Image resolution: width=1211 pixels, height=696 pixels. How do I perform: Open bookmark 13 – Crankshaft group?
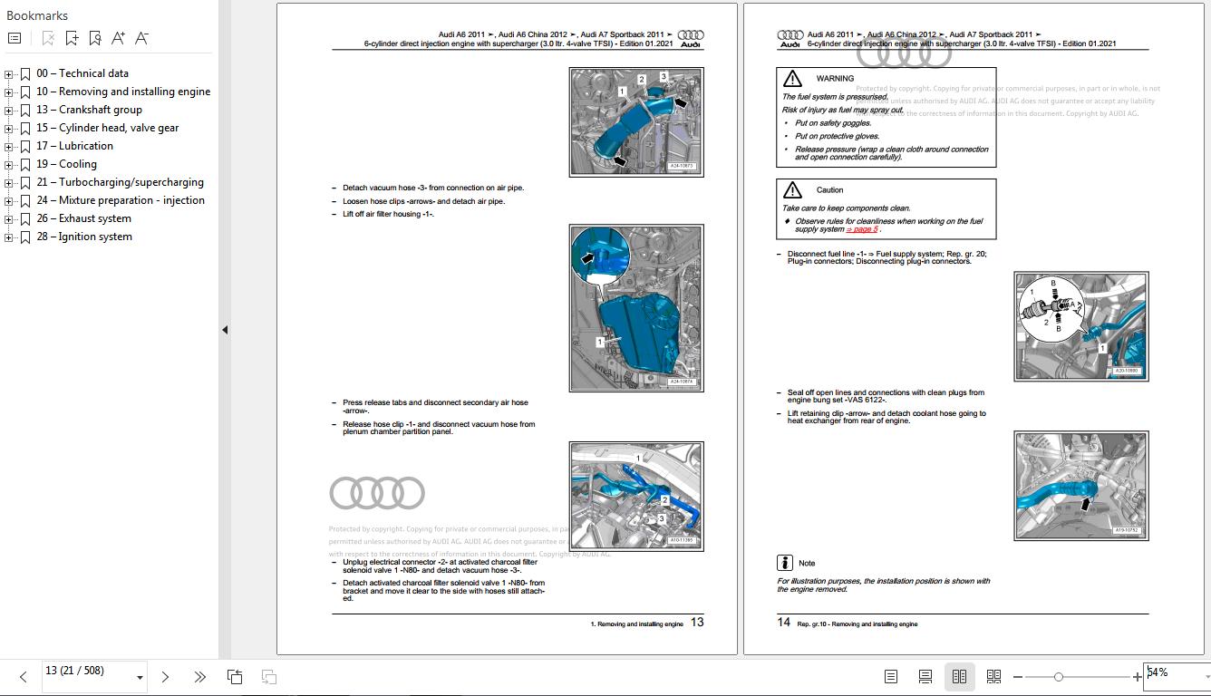89,110
